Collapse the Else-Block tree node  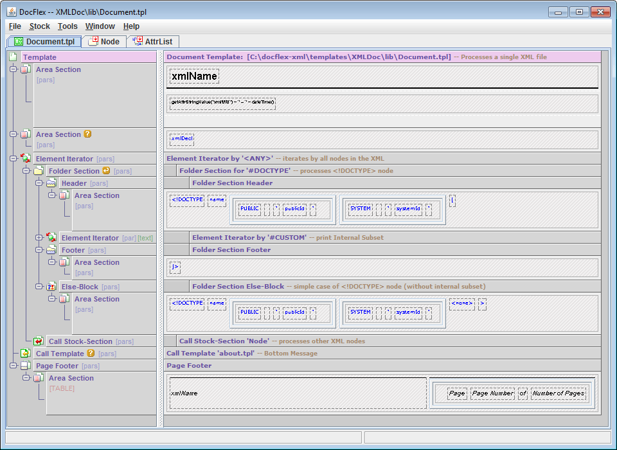click(39, 287)
